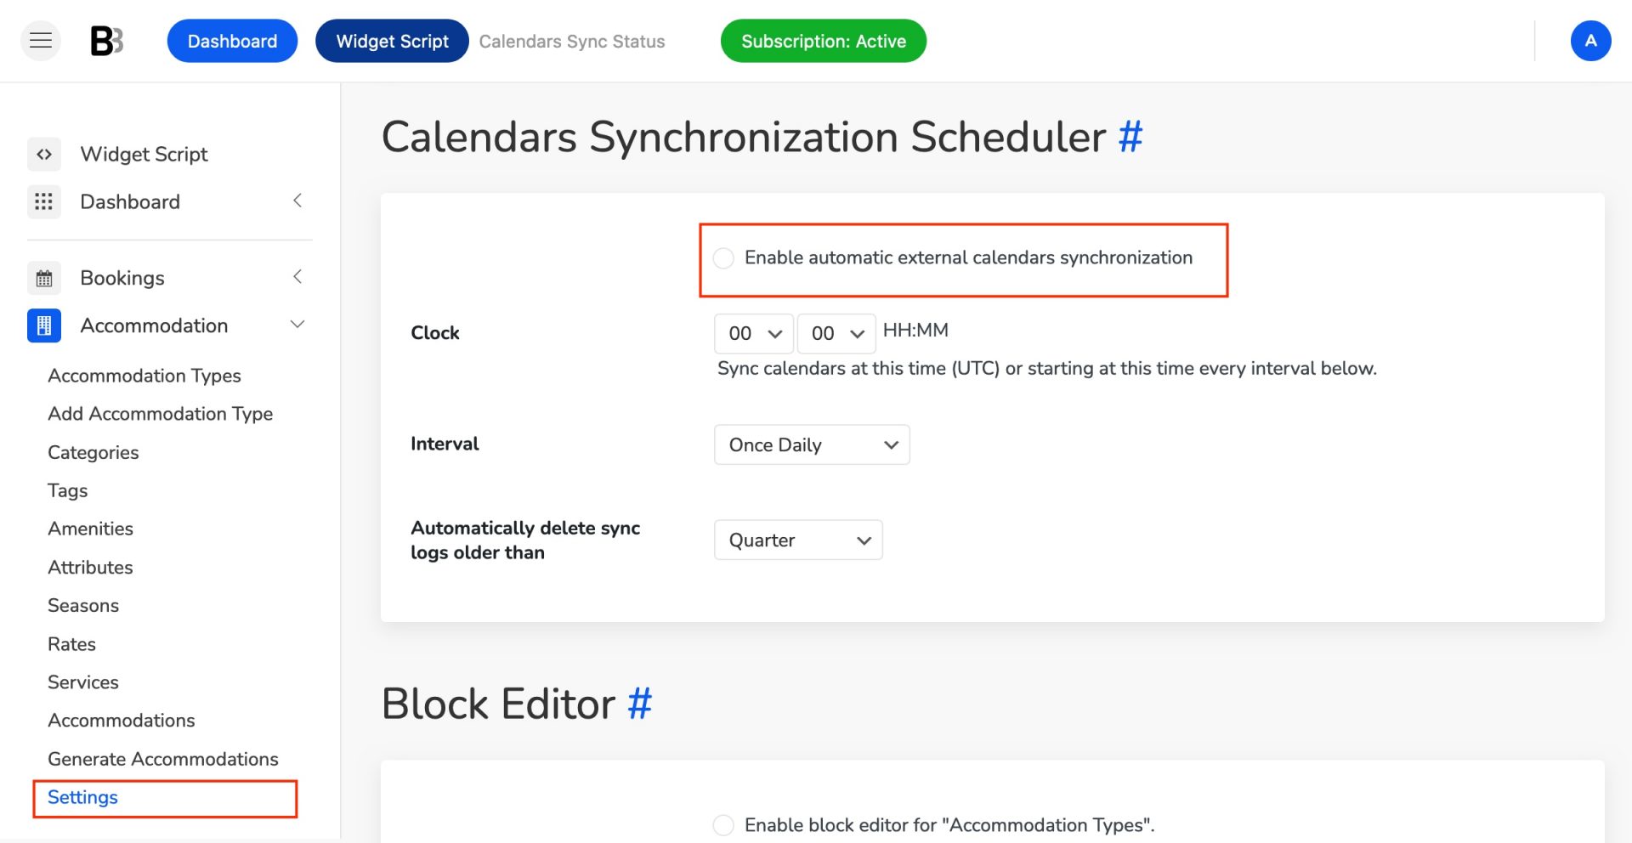Viewport: 1632px width, 843px height.
Task: Click the Accommodation building icon
Action: coord(44,325)
